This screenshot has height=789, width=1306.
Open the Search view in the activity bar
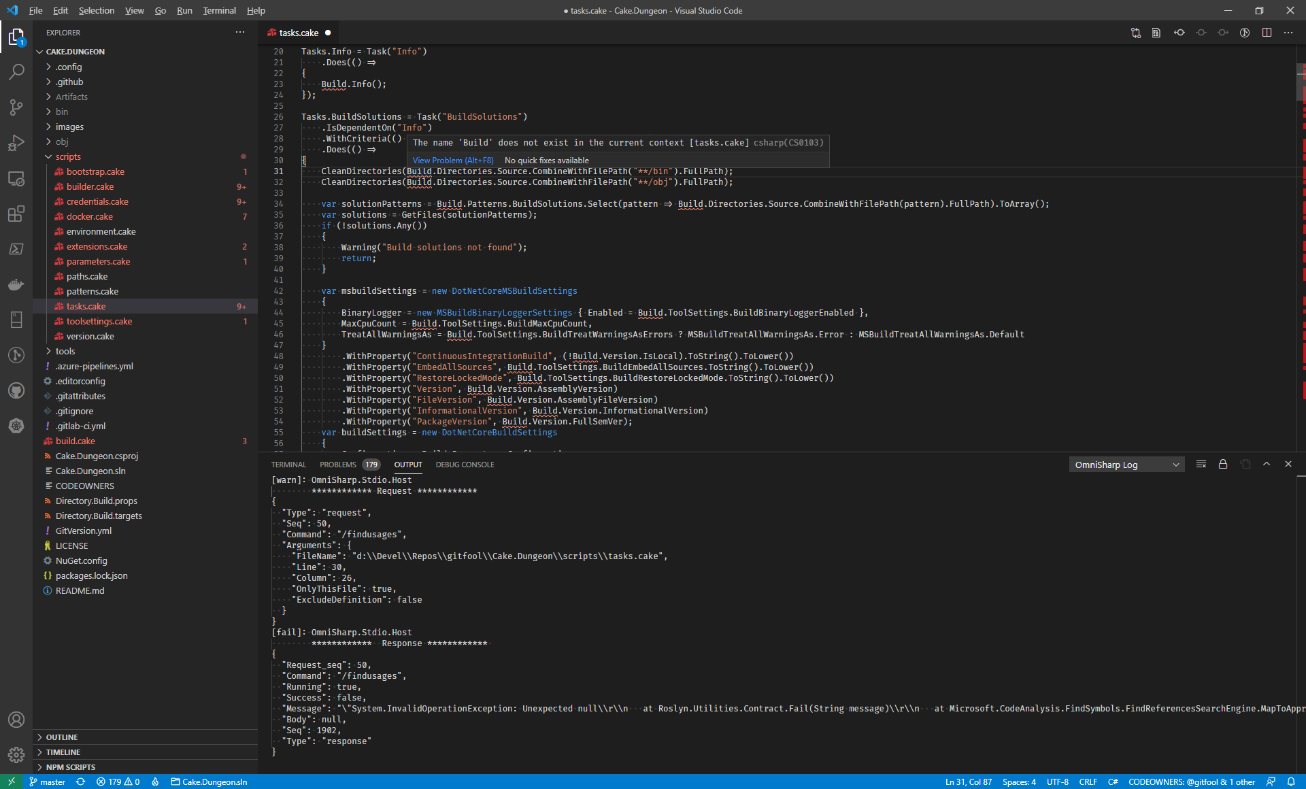click(x=16, y=71)
